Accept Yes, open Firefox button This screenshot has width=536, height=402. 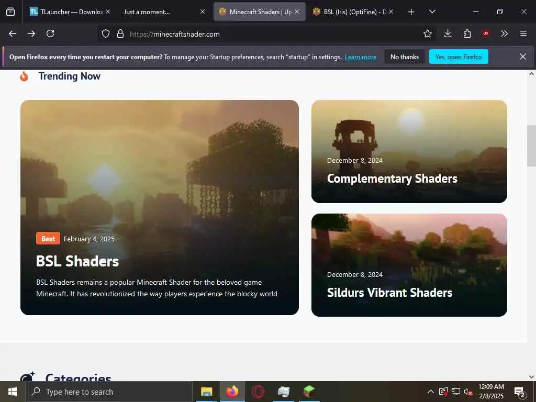459,57
